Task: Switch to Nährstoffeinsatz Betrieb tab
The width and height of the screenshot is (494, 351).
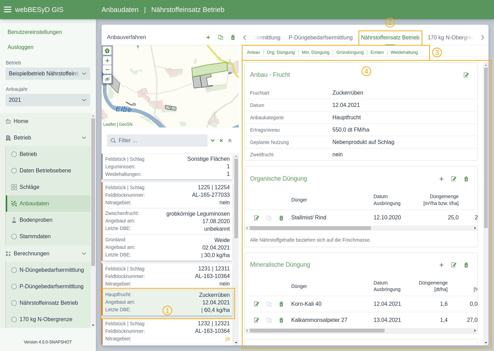Action: pos(390,38)
